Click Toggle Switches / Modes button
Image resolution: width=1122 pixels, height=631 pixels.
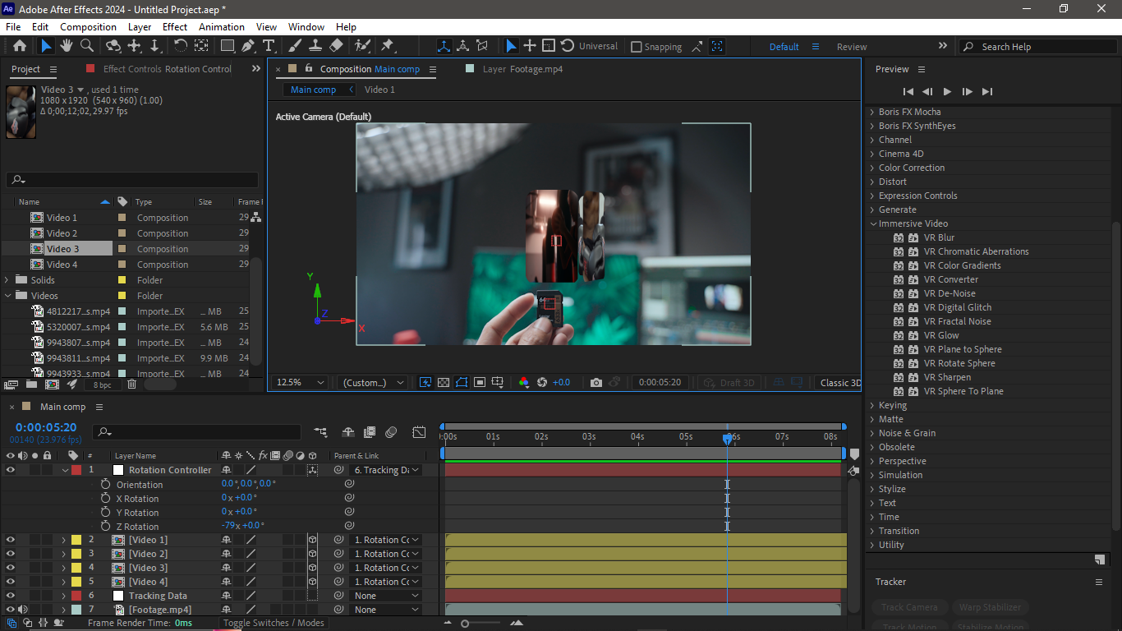[274, 623]
